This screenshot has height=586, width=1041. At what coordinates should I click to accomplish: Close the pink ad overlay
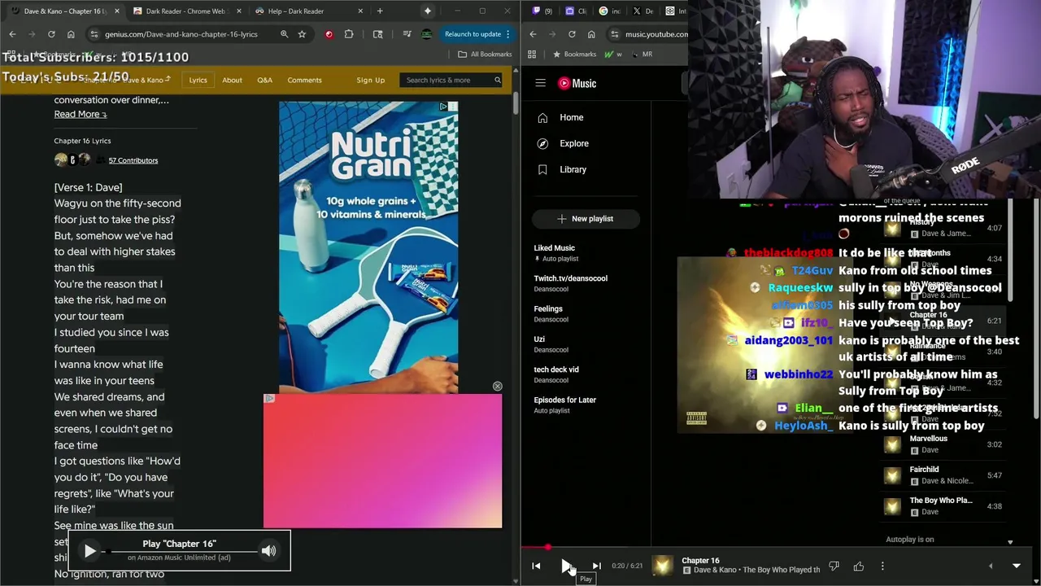pyautogui.click(x=497, y=386)
